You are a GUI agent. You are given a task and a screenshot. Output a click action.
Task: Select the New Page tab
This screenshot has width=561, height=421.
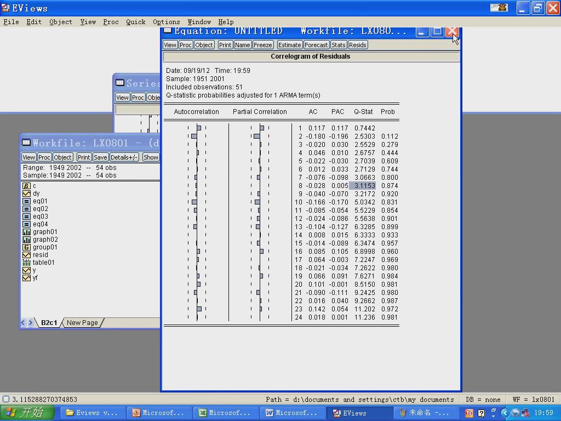(x=82, y=322)
